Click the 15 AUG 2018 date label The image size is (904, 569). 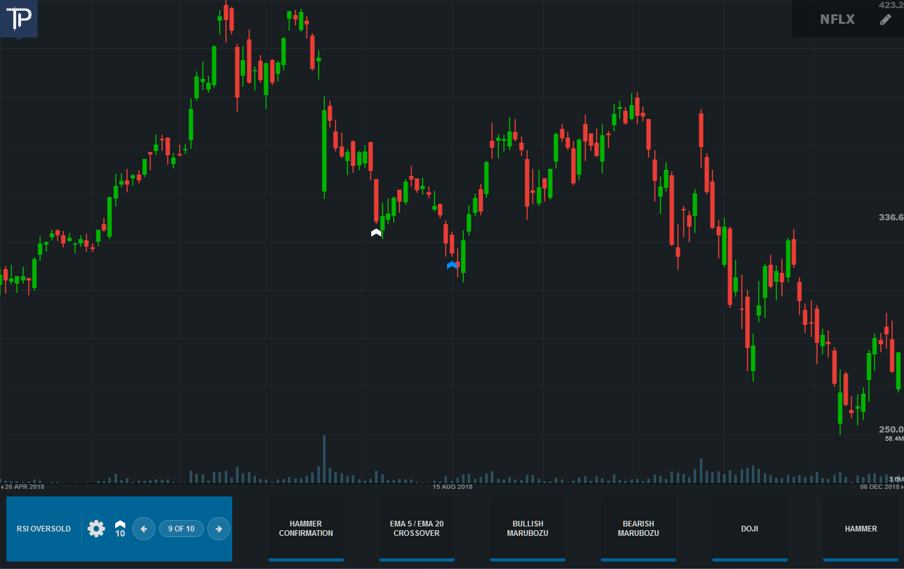point(453,487)
